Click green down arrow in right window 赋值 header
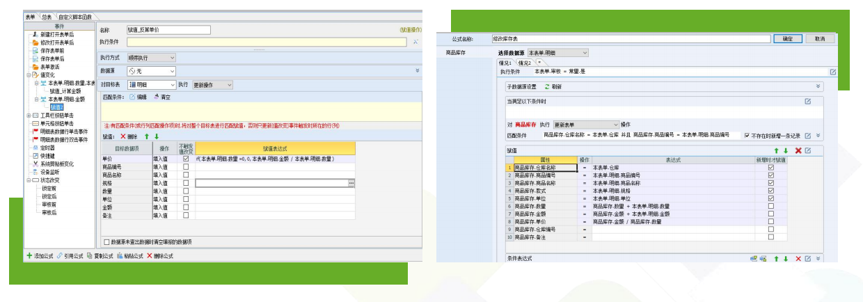Image resolution: width=863 pixels, height=302 pixels. point(786,150)
